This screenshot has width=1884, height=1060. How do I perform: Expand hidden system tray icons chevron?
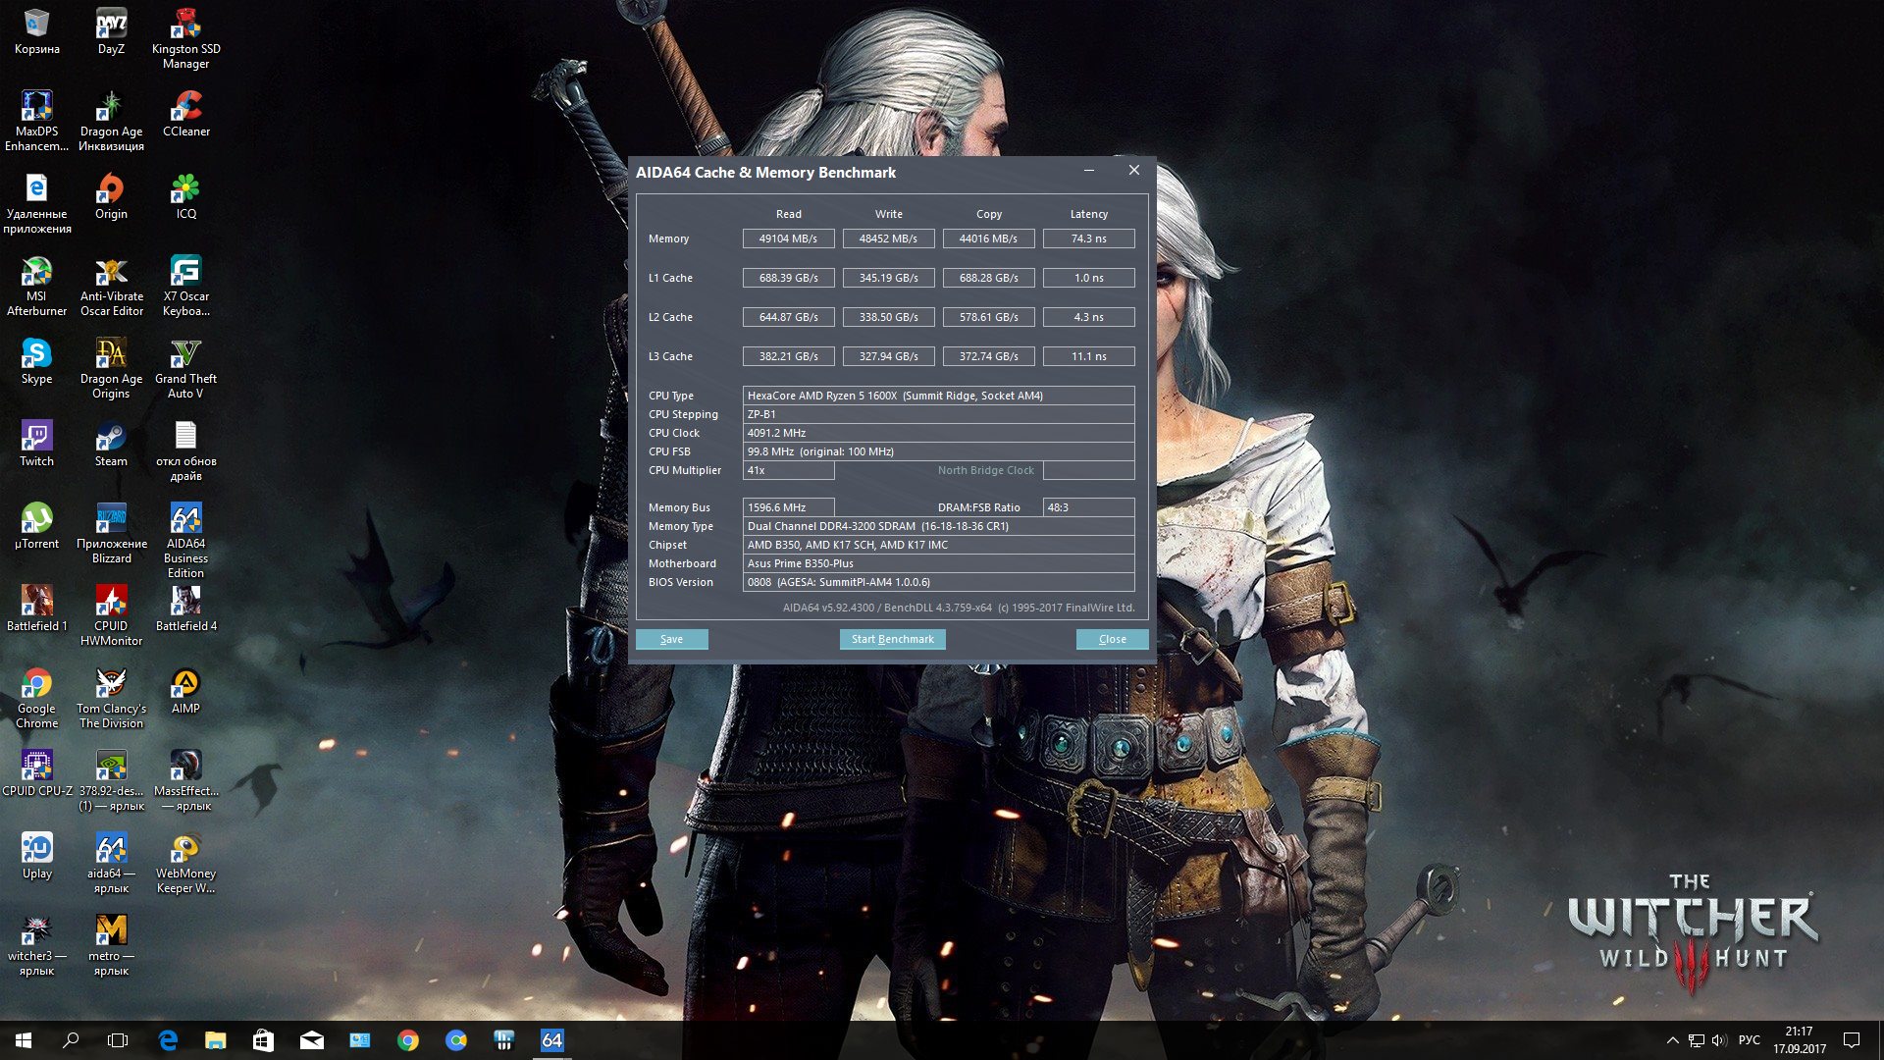tap(1672, 1040)
